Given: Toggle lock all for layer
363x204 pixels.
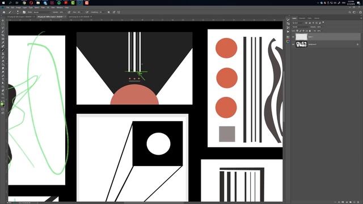Looking at the screenshot, I should click(x=310, y=31).
